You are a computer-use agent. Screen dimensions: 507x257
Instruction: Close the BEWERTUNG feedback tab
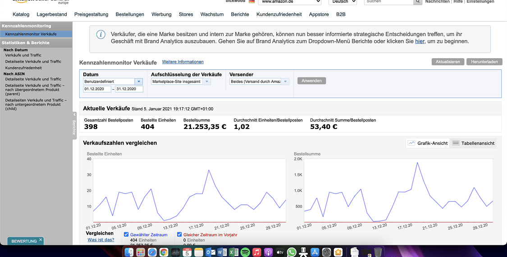[x=41, y=240]
